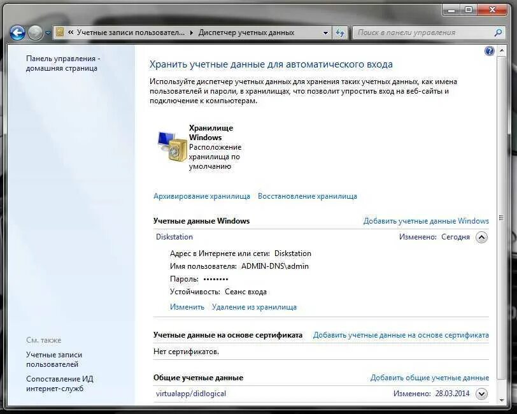517x414 pixels.
Task: Click the masked password dots
Action: click(x=216, y=279)
